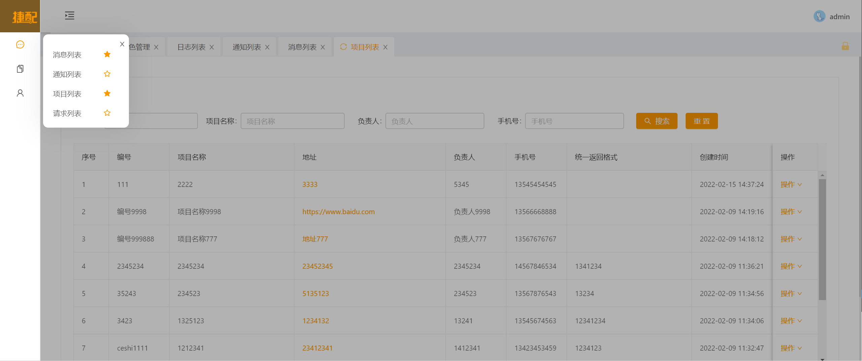Switch to the 日志列表 tab
The image size is (862, 361).
(x=191, y=47)
